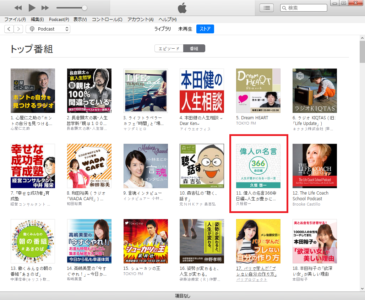365x300 pixels.
Task: Open the 高嶋美里 今すぐやれ artwork
Action: tap(89, 241)
